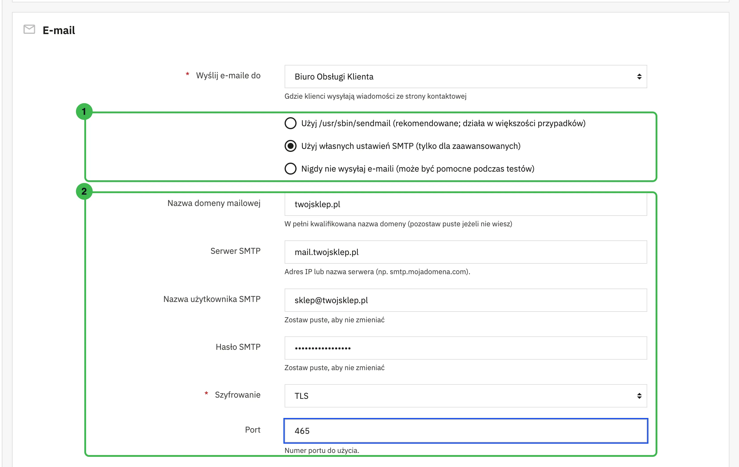Click the Hasło SMTP password field
Screen dimensions: 739x467
(x=465, y=348)
